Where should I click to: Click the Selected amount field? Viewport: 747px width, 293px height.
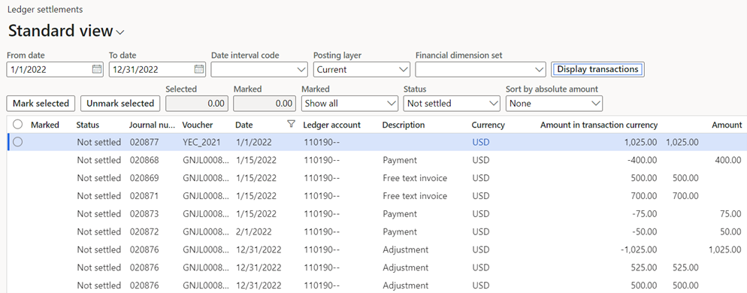[x=197, y=104]
